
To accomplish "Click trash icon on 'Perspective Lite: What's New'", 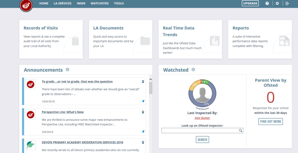I will click(143, 112).
